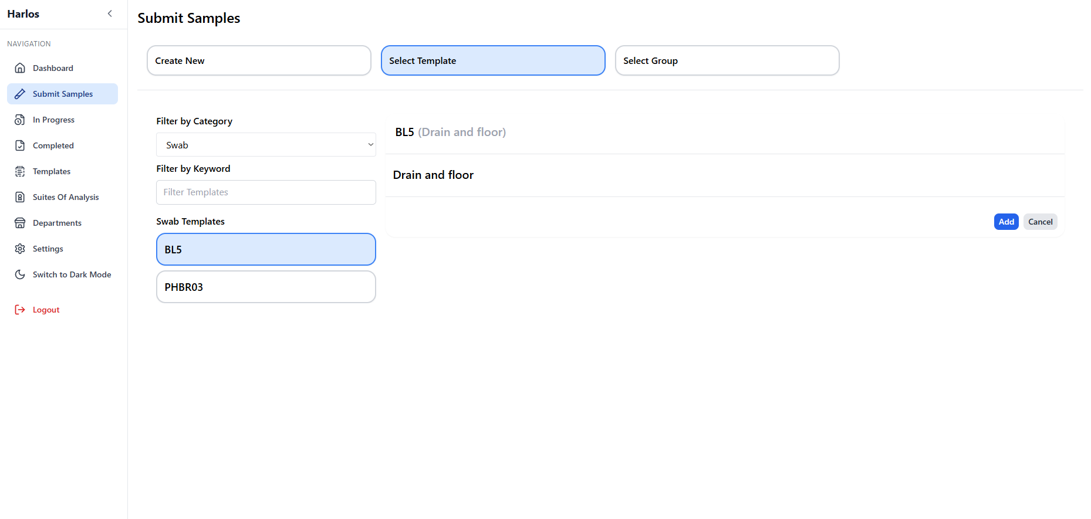Open the Select Group tab
Image resolution: width=1091 pixels, height=519 pixels.
point(727,60)
